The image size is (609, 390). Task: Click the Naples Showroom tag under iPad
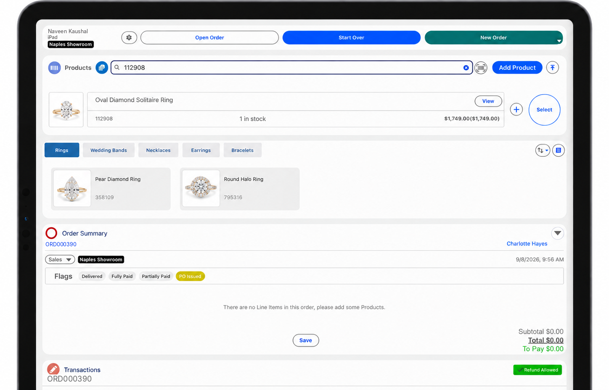click(71, 45)
